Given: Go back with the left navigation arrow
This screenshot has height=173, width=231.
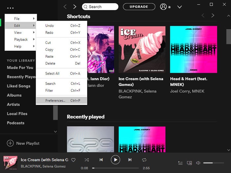Looking at the screenshot, I should click(65, 7).
